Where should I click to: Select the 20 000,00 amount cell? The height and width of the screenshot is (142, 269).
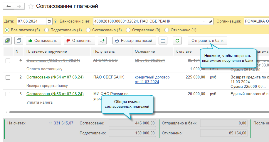[196, 94]
